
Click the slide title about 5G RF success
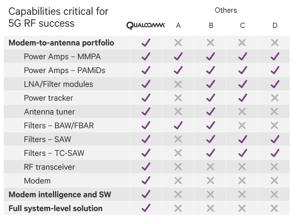(58, 17)
